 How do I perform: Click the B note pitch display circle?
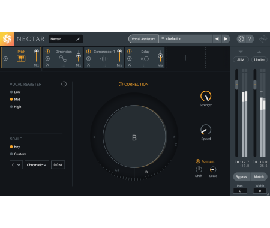(x=134, y=137)
